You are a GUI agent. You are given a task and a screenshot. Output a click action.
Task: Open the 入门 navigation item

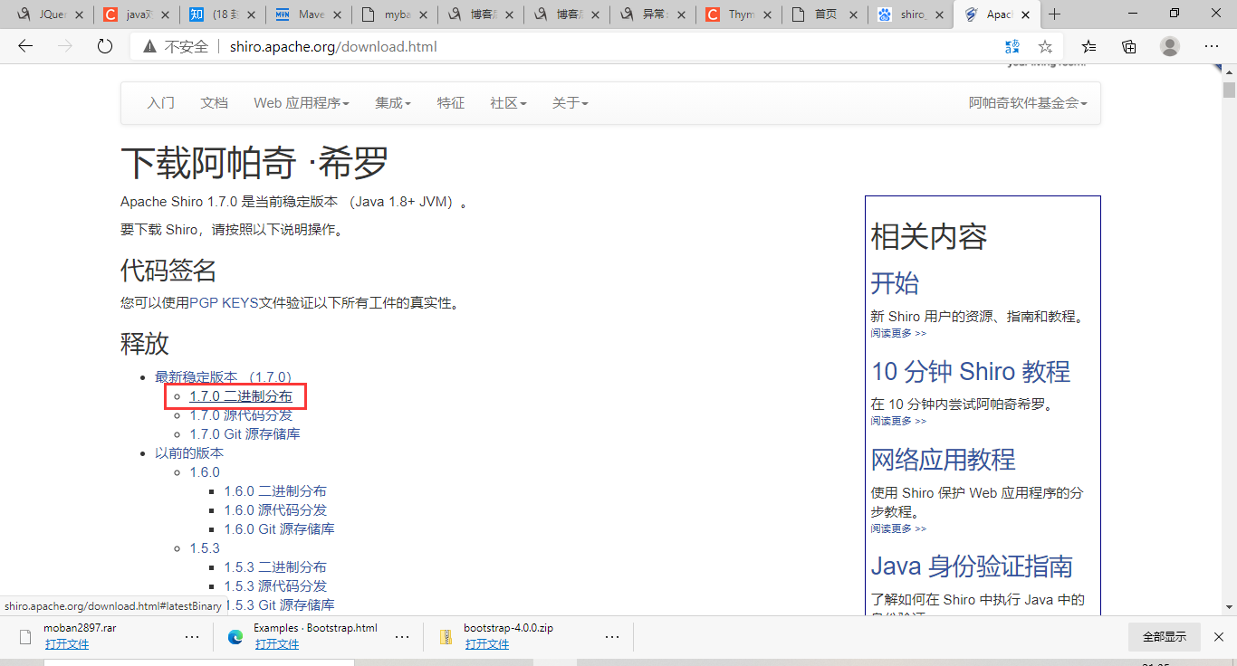161,103
